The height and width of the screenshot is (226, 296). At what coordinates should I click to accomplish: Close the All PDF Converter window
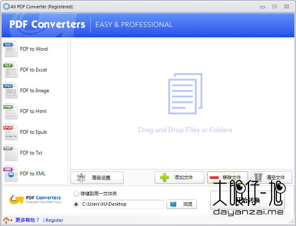coord(286,7)
